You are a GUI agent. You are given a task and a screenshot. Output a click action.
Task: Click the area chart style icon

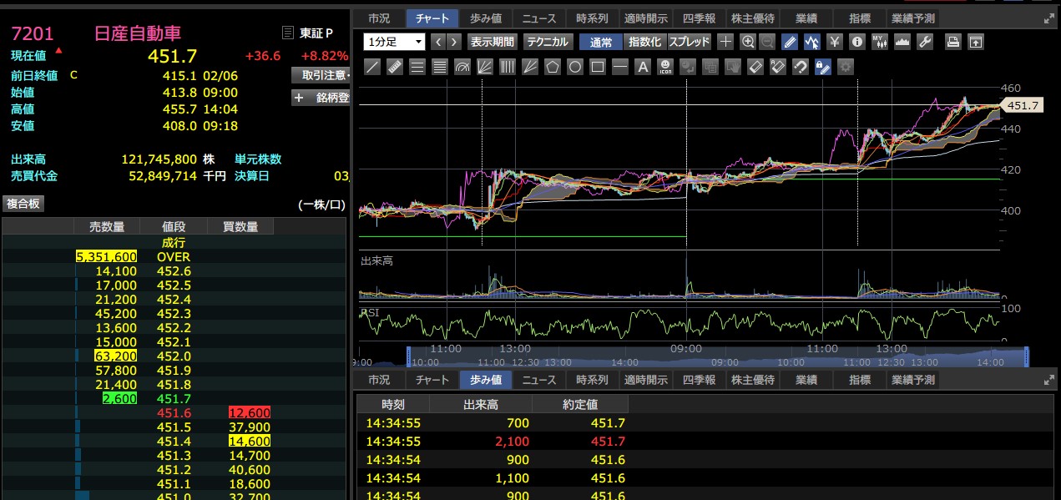pyautogui.click(x=902, y=42)
